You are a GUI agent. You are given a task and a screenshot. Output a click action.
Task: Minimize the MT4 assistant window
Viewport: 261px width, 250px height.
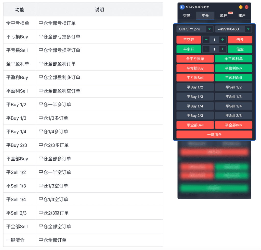pyautogui.click(x=241, y=7)
